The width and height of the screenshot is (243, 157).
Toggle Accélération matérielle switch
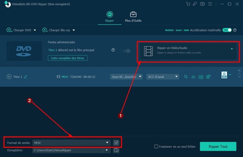coord(227,30)
